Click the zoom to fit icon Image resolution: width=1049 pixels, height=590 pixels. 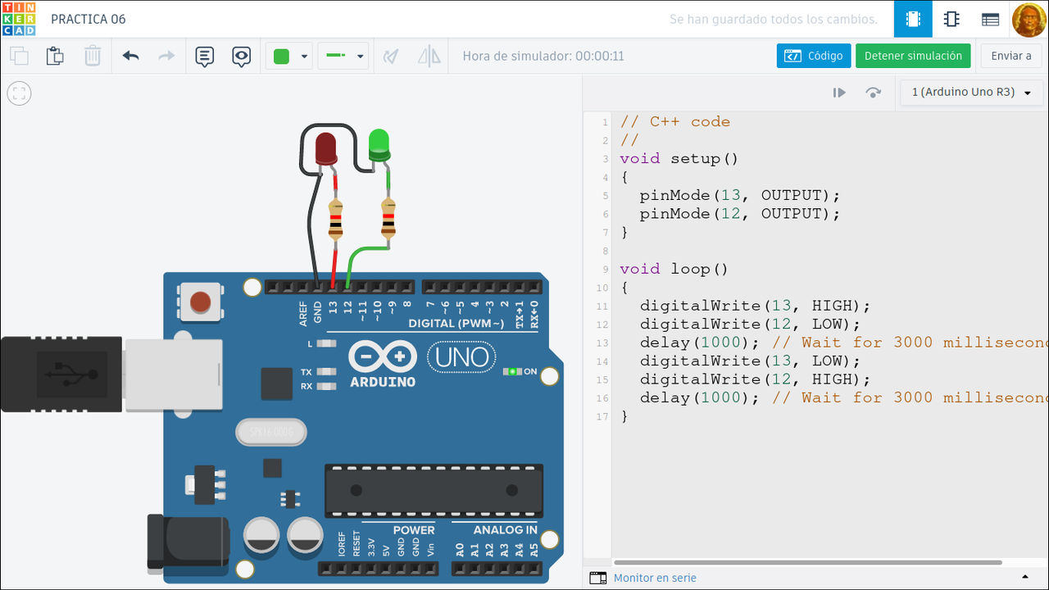click(19, 93)
